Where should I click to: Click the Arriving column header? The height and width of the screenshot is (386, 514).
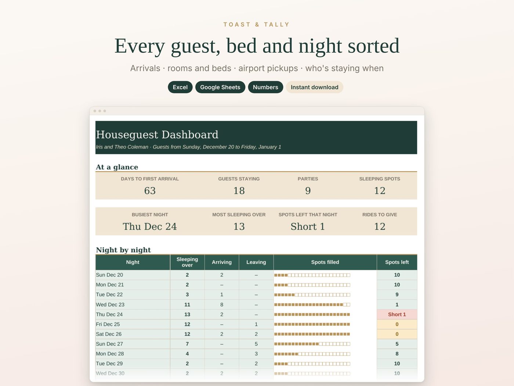[222, 262]
